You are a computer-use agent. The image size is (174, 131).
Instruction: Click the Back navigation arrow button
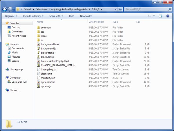[x=5, y=9]
